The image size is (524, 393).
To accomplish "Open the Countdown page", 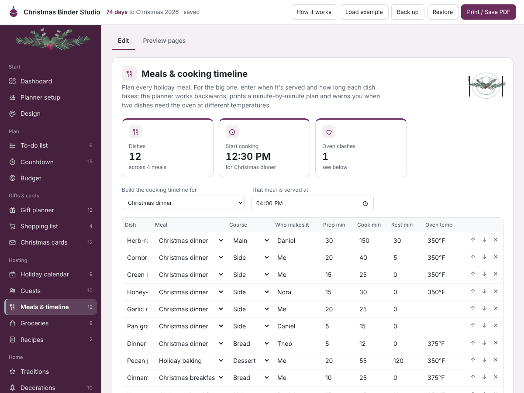I will tap(51, 162).
